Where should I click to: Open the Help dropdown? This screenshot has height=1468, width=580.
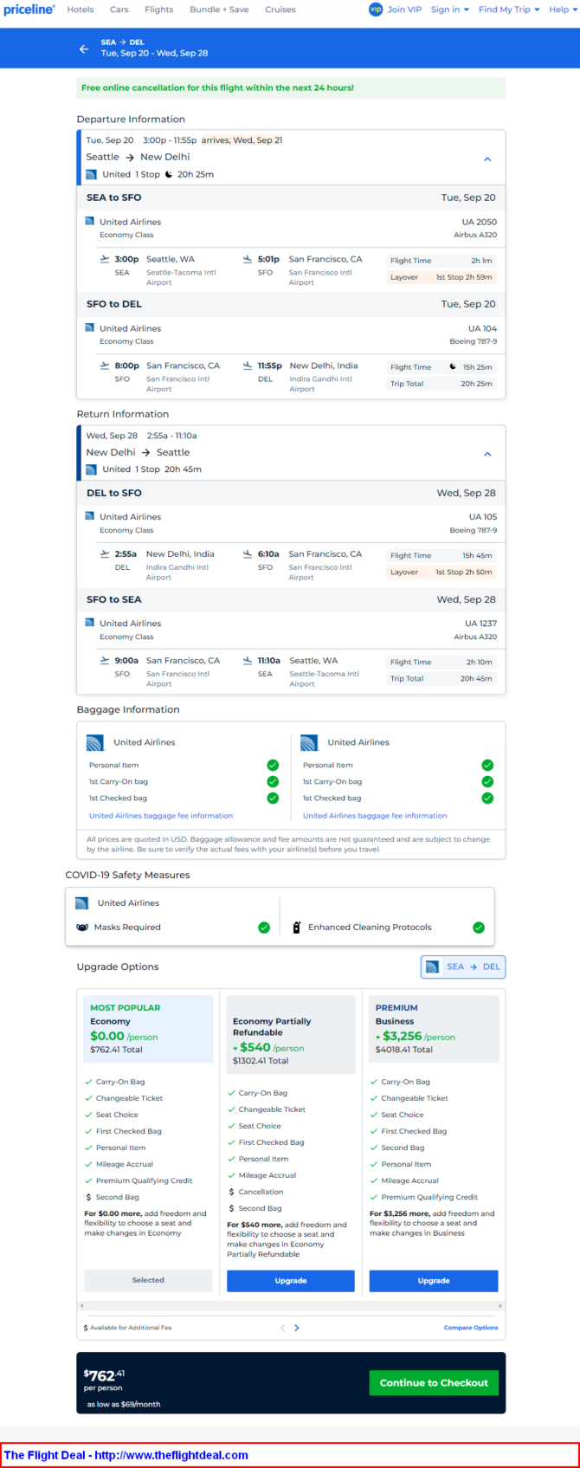point(563,10)
